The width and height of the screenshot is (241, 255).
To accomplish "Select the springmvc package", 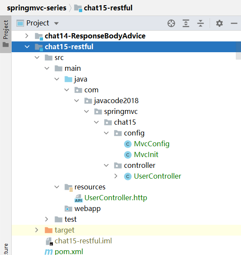I will pos(121,112).
